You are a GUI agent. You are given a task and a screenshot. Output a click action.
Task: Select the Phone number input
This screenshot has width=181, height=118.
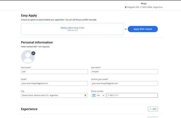click(x=132, y=95)
